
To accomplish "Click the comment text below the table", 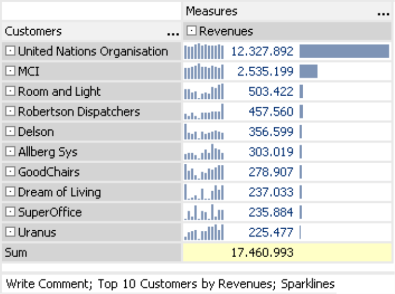I will point(170,284).
